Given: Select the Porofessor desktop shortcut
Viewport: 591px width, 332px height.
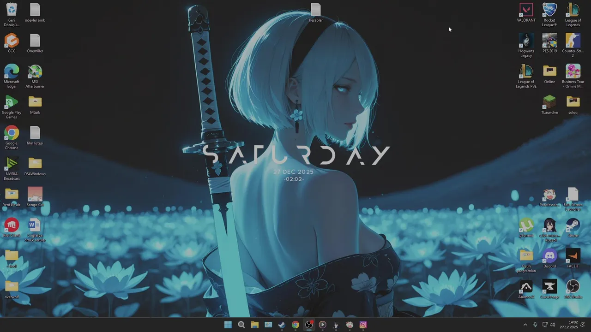Looking at the screenshot, I should pyautogui.click(x=549, y=197).
